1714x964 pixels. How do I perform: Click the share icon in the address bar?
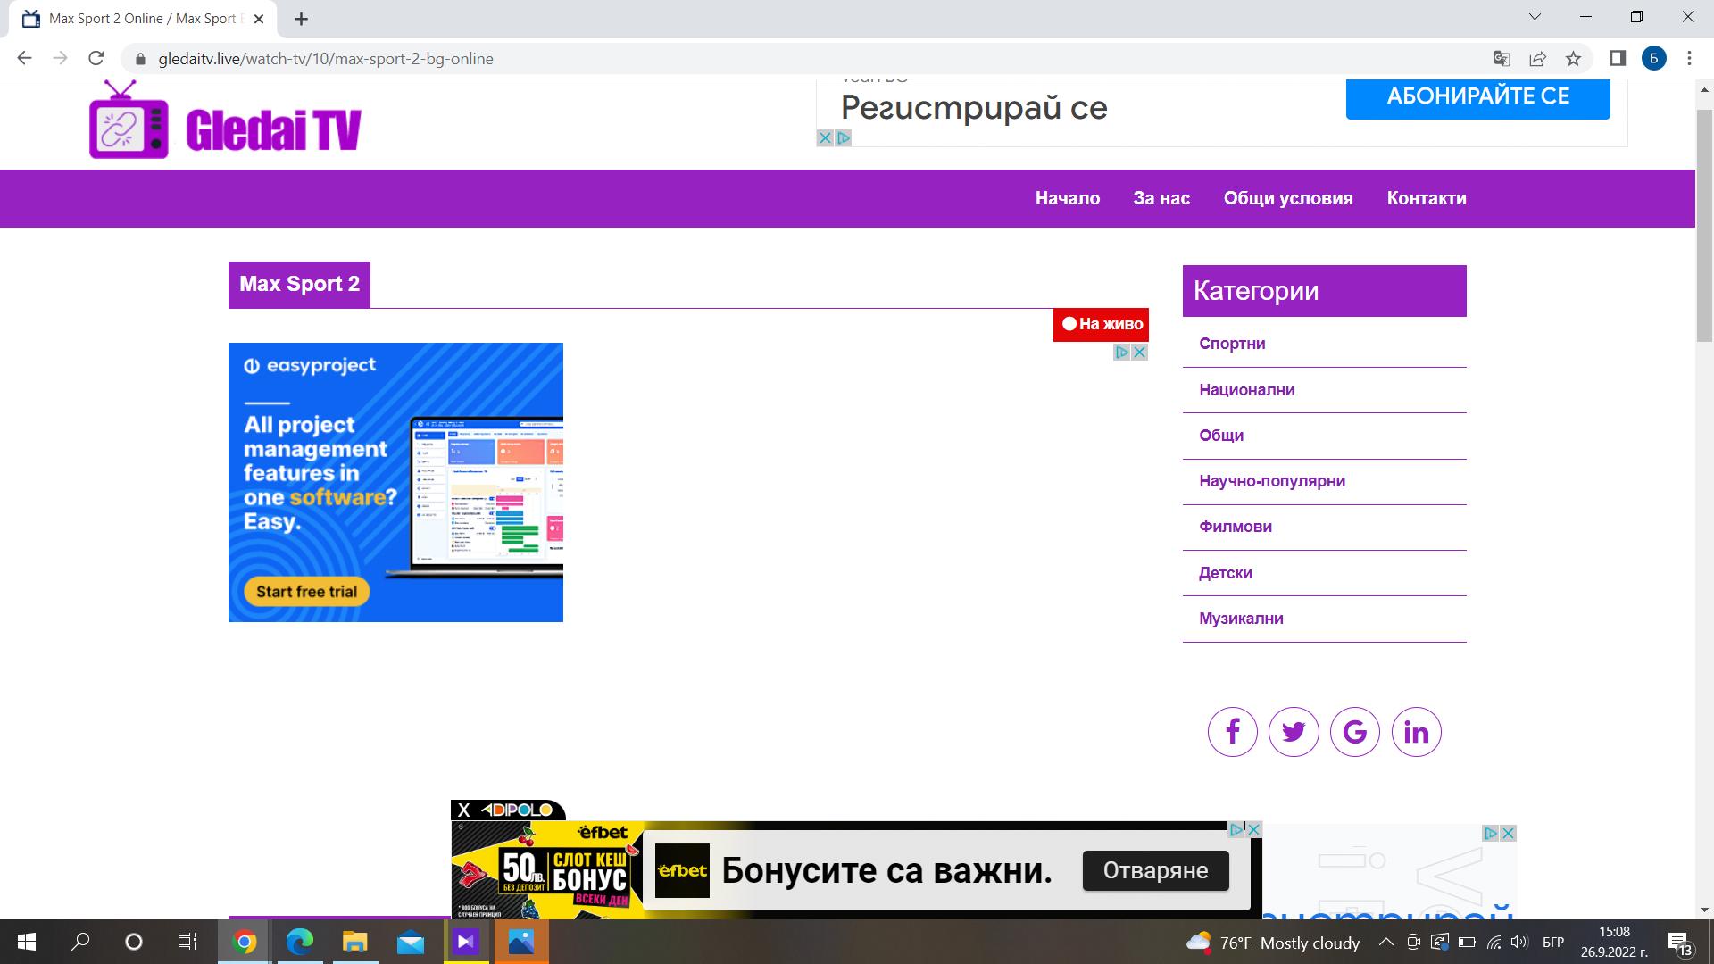(1537, 58)
